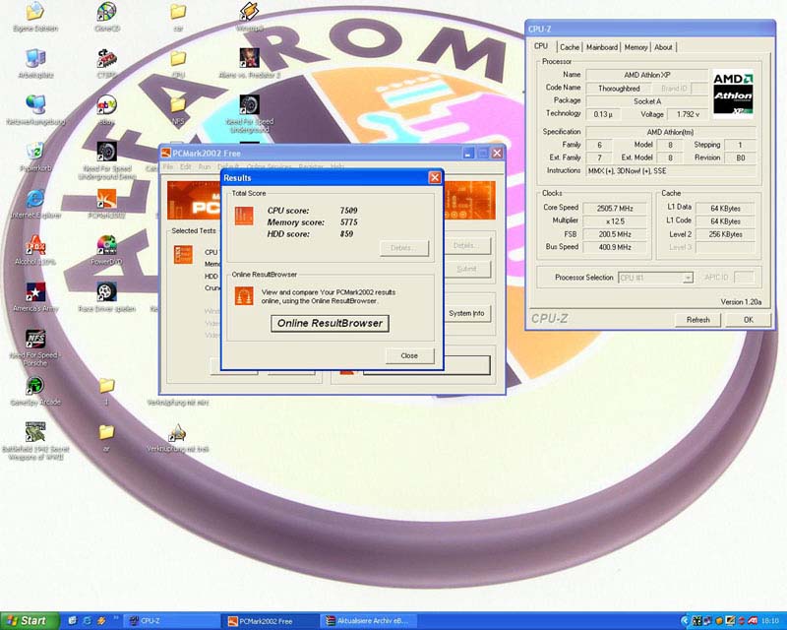Click the CPU score value 7509
The width and height of the screenshot is (787, 630).
pyautogui.click(x=348, y=211)
